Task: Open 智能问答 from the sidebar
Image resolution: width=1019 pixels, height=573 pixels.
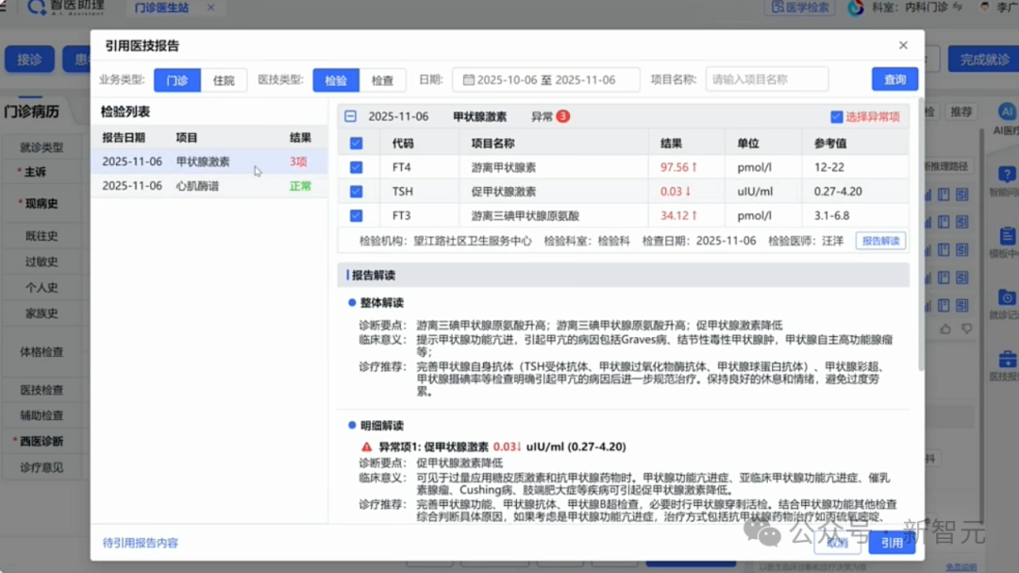Action: [x=1006, y=175]
